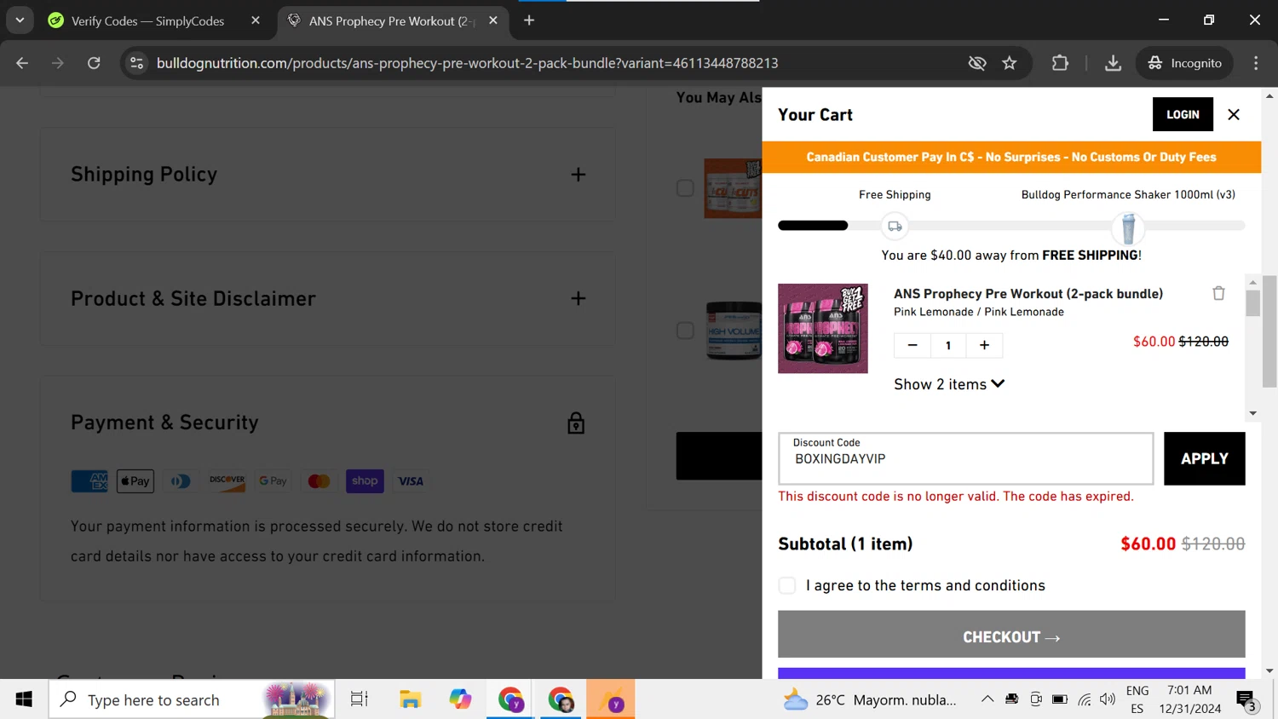Tick the agree to terms checkbox
The width and height of the screenshot is (1278, 719).
(x=786, y=585)
